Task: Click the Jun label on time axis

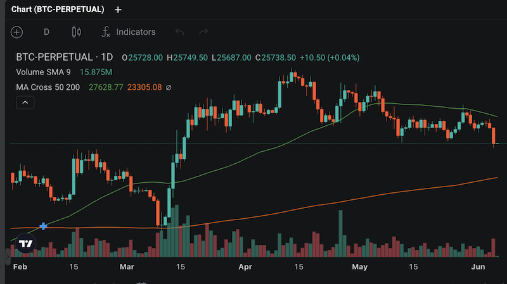Action: 478,267
